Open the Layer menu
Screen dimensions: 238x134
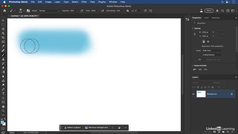coord(57,2)
